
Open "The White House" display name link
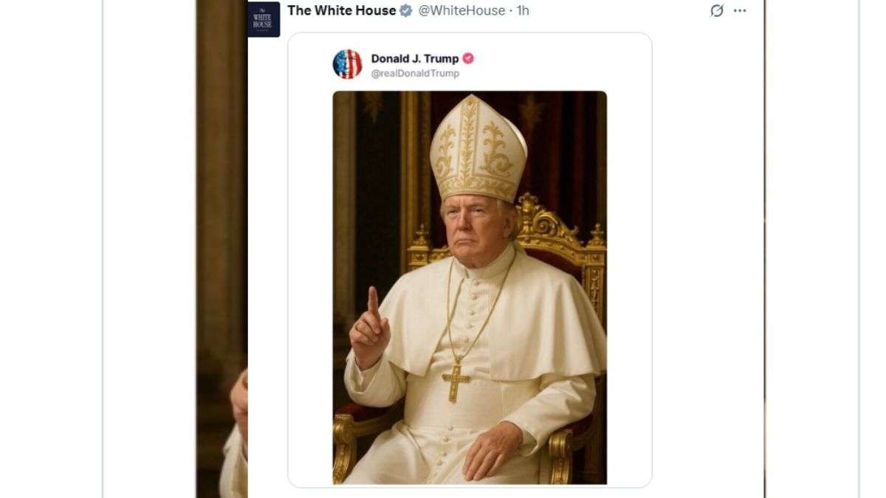tap(341, 11)
